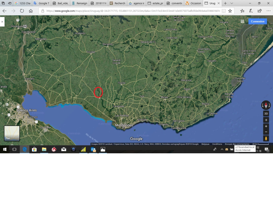The image size is (273, 204).
Task: Toggle 3D view on the map
Action: pos(266,113)
